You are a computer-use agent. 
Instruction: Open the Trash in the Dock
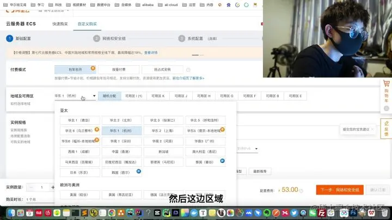click(x=384, y=213)
